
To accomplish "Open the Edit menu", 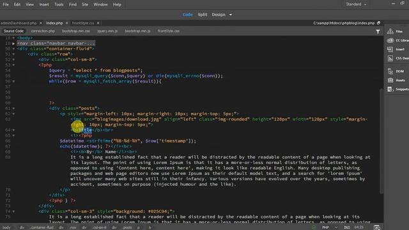I will pyautogui.click(x=17, y=4).
